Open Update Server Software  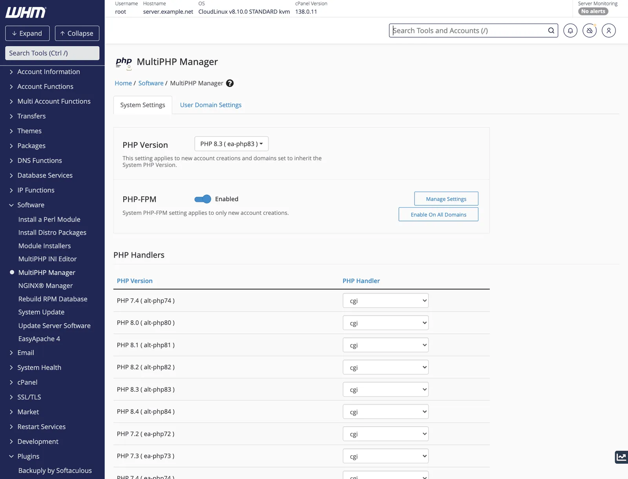tap(54, 326)
